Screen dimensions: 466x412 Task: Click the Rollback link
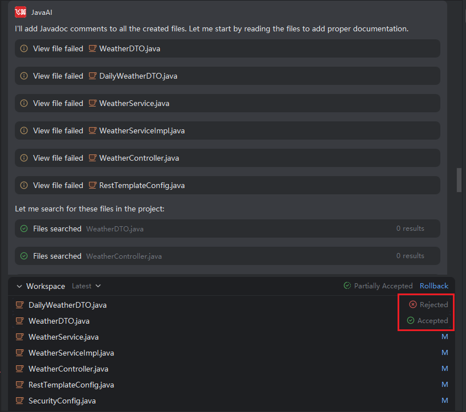(434, 285)
